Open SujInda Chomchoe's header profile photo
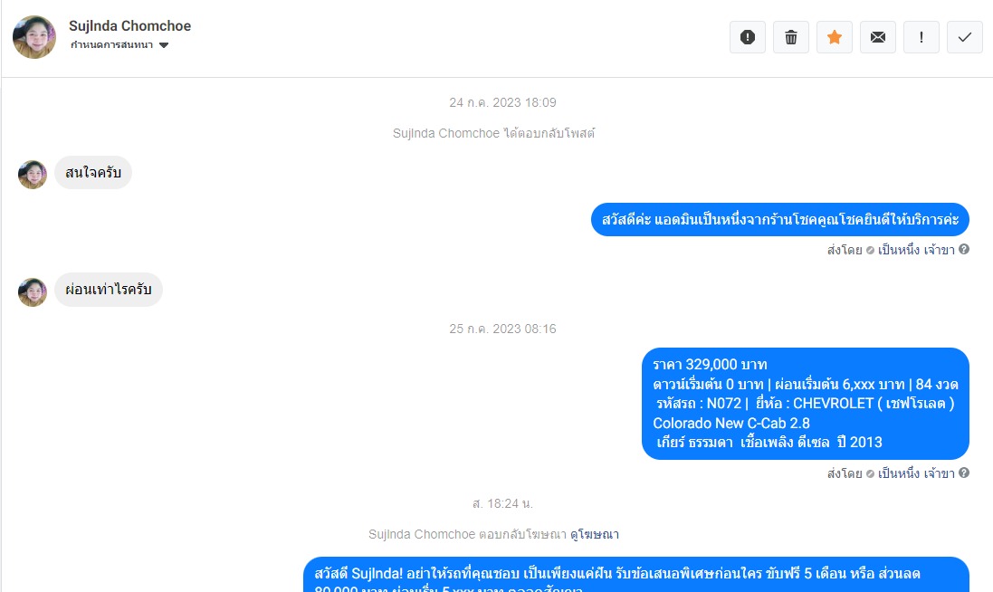This screenshot has width=993, height=592. pyautogui.click(x=34, y=37)
